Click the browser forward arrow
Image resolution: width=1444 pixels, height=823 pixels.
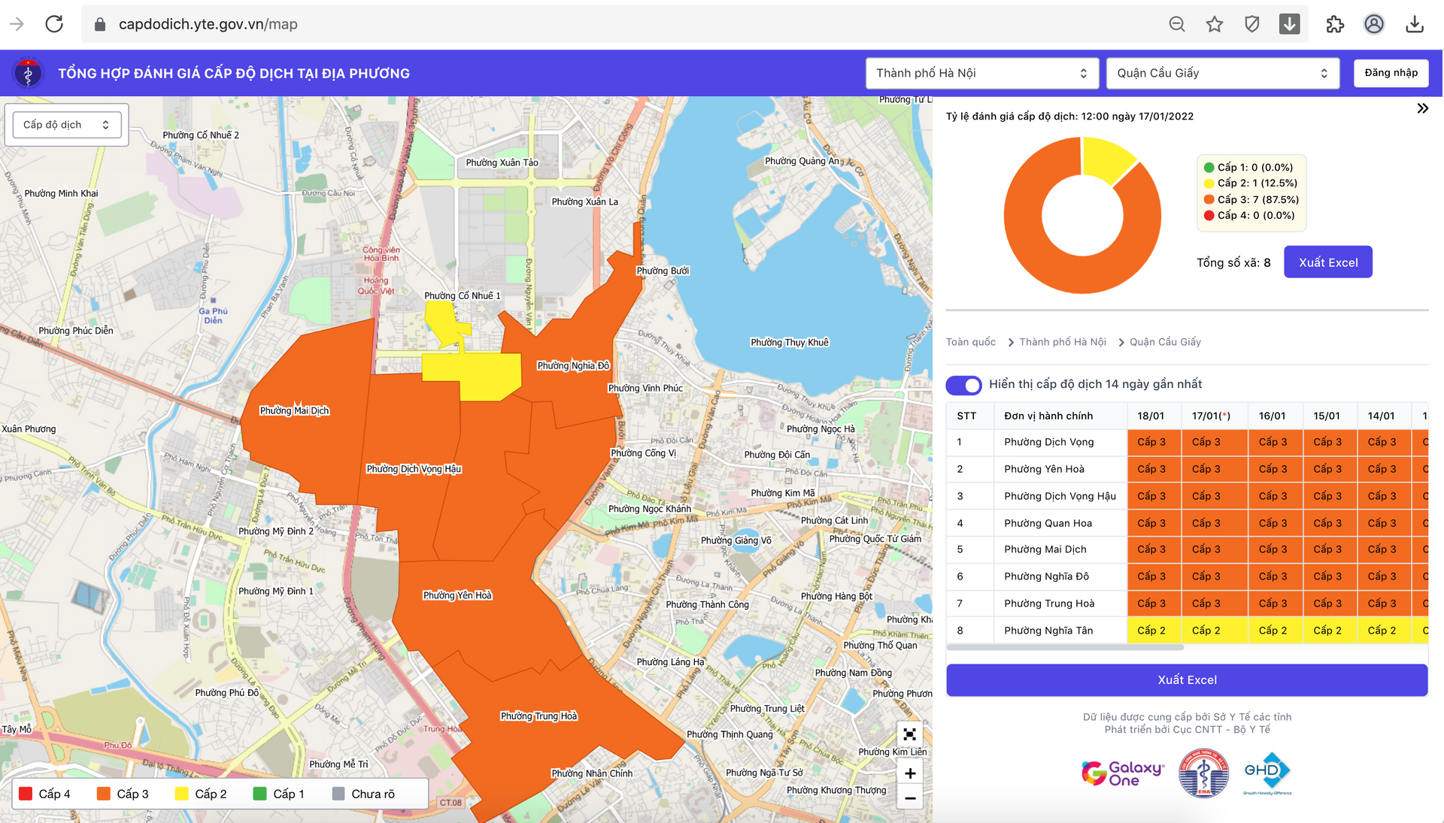click(17, 24)
